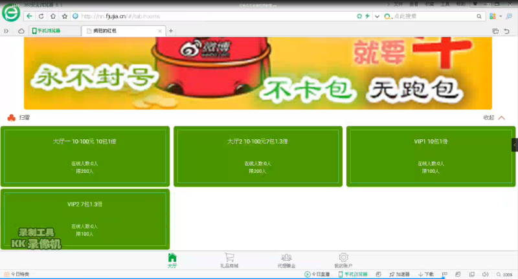The height and width of the screenshot is (279, 518).
Task: Switch to the 疯狂的红包 tab
Action: pos(122,30)
